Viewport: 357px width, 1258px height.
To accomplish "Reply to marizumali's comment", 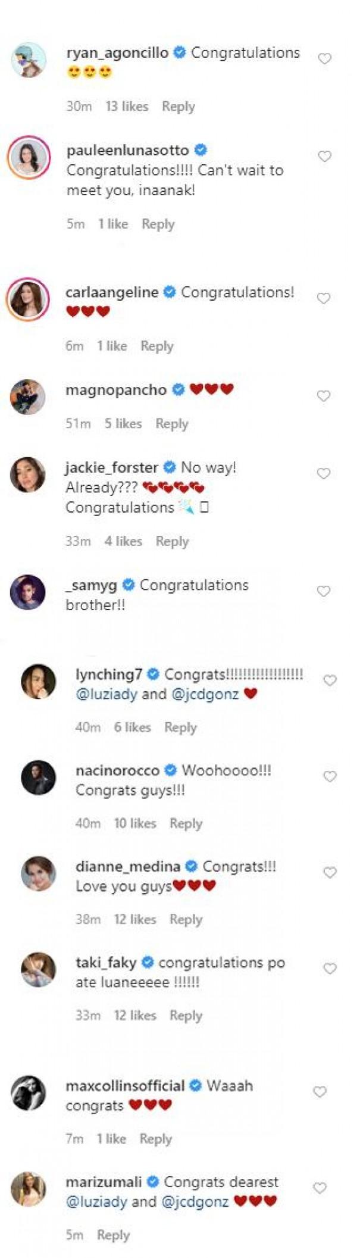I will coord(113,1235).
